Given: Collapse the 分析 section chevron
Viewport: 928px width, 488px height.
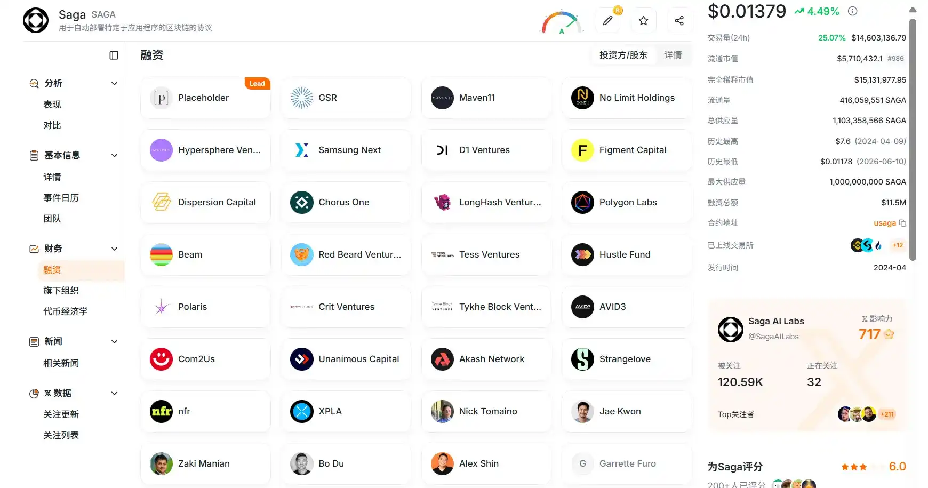Looking at the screenshot, I should click(x=114, y=84).
